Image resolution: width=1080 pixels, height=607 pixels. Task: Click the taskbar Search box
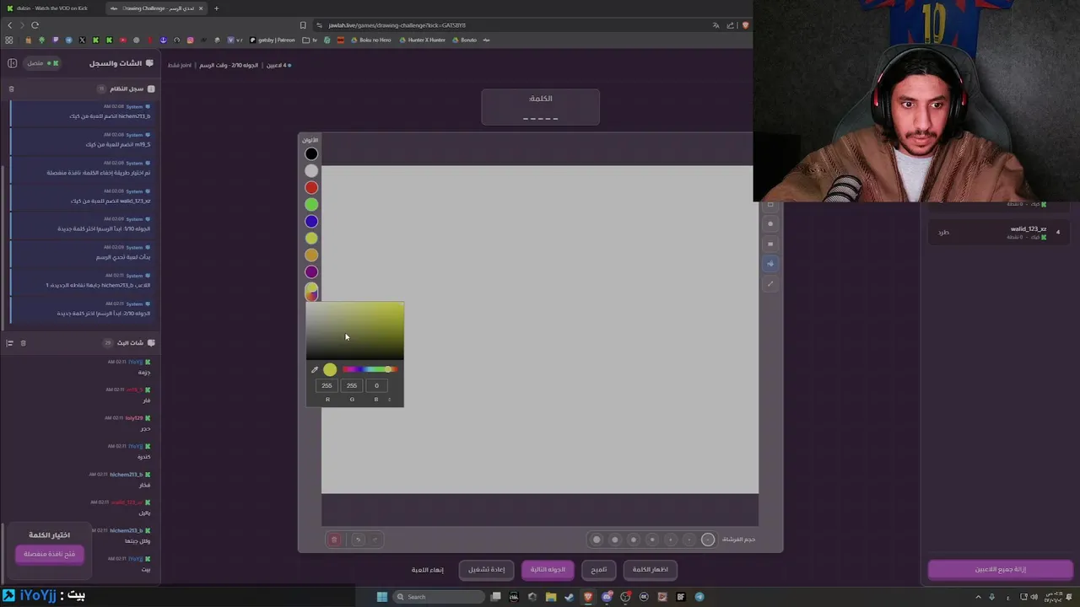coord(439,597)
